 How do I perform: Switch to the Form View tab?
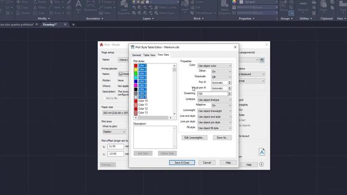tap(163, 55)
